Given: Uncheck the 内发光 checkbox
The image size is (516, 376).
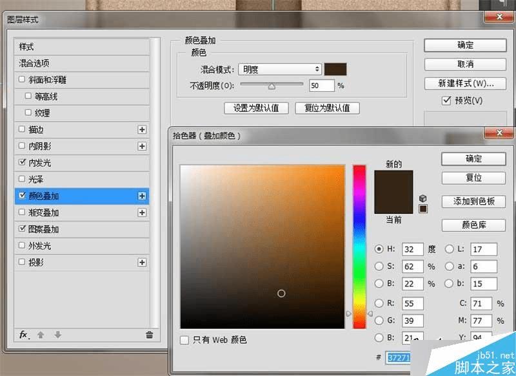Looking at the screenshot, I should coord(22,162).
